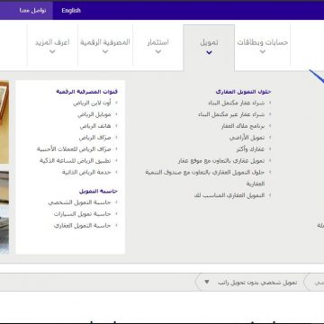Open أون لاين الرياض link
Image resolution: width=324 pixels, height=324 pixels.
pos(92,103)
